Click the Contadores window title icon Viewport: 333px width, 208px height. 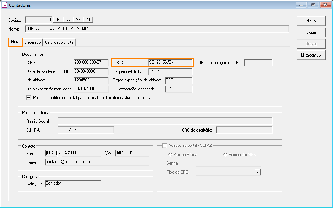pyautogui.click(x=5, y=5)
